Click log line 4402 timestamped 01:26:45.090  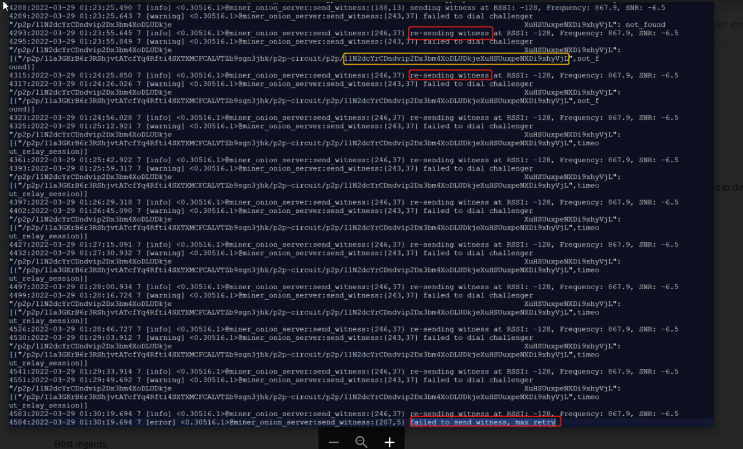pos(271,211)
